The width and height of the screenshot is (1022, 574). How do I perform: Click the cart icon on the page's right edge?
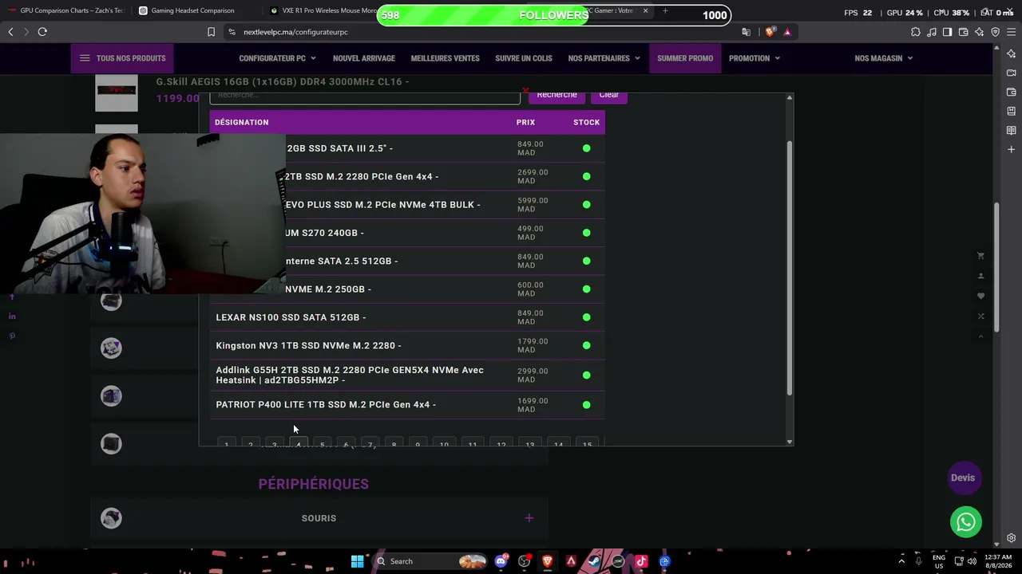(981, 256)
